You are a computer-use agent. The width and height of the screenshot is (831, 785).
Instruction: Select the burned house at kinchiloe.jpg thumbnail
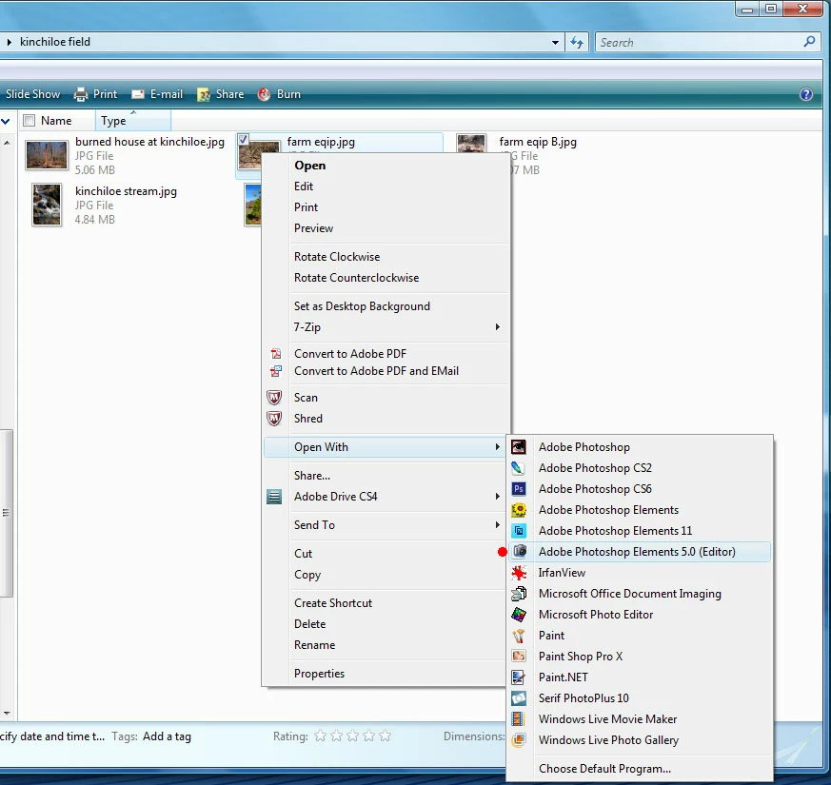(x=47, y=155)
